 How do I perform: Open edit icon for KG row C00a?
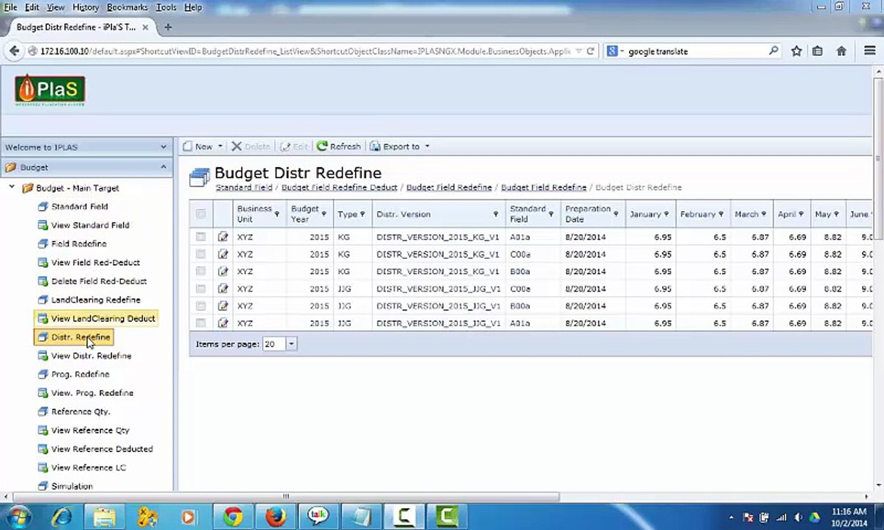click(x=222, y=254)
